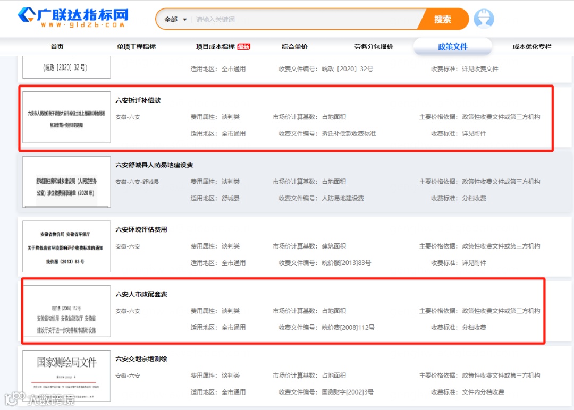Screen dimensions: 574x410
Task: Click the 广联达指标网 logo
Action: click(x=73, y=18)
